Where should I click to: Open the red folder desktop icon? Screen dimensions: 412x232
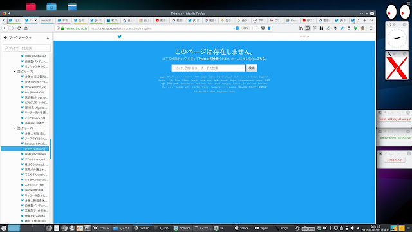[31, 6]
